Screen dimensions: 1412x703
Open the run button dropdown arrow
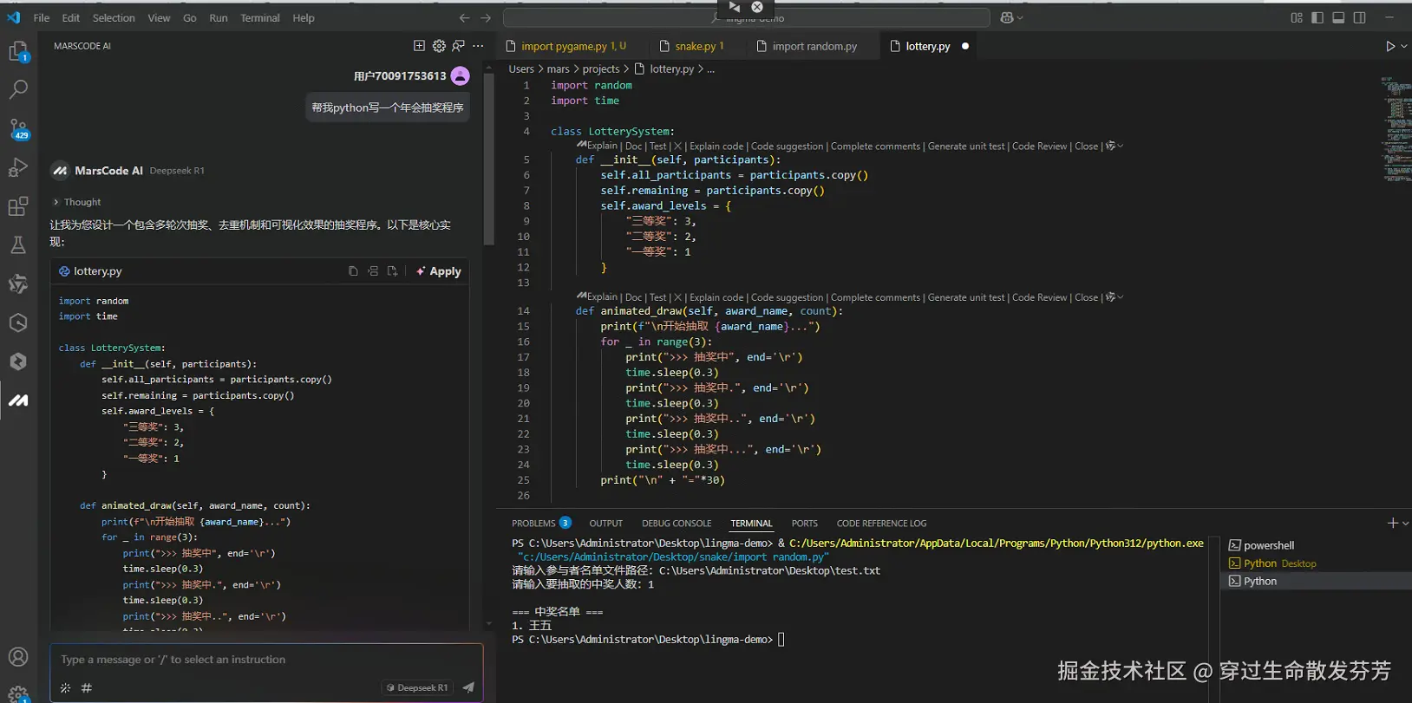(1403, 46)
